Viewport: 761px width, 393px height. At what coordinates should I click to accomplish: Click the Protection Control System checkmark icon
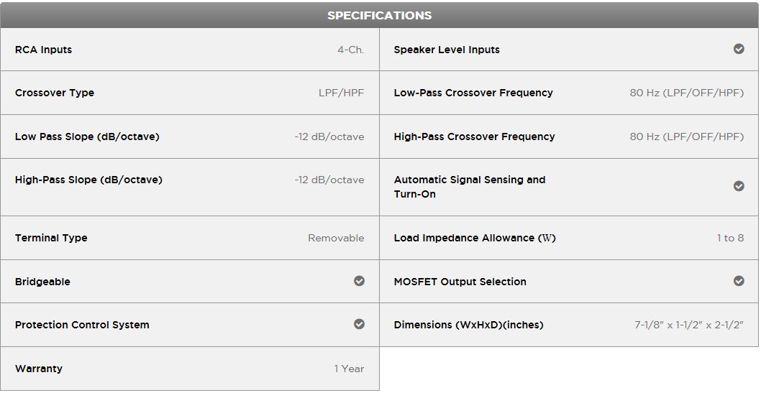tap(359, 324)
